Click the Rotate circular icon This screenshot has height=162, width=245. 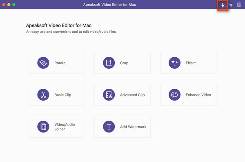(x=43, y=63)
